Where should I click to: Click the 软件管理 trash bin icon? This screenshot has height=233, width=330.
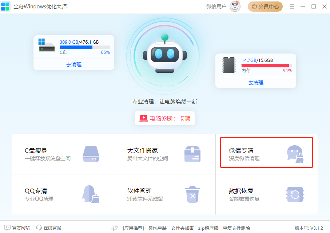(192, 194)
